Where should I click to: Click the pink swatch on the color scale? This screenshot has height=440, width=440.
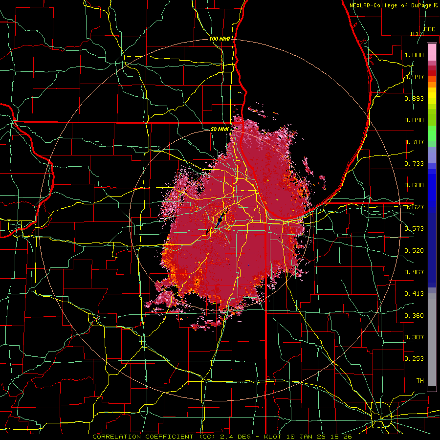click(432, 52)
